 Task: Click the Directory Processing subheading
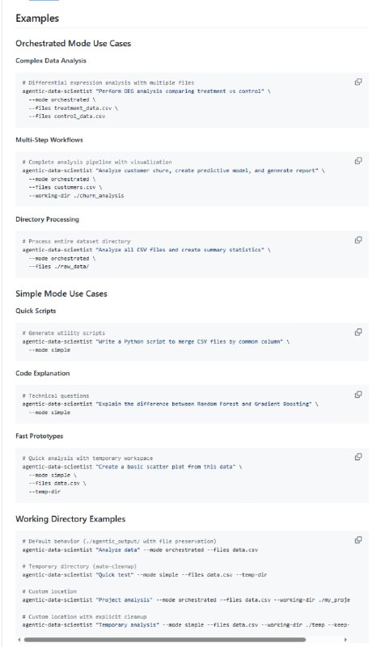tap(47, 219)
